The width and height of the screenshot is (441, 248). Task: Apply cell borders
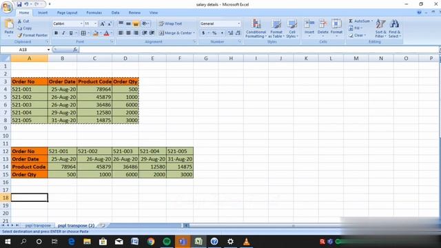pos(83,33)
